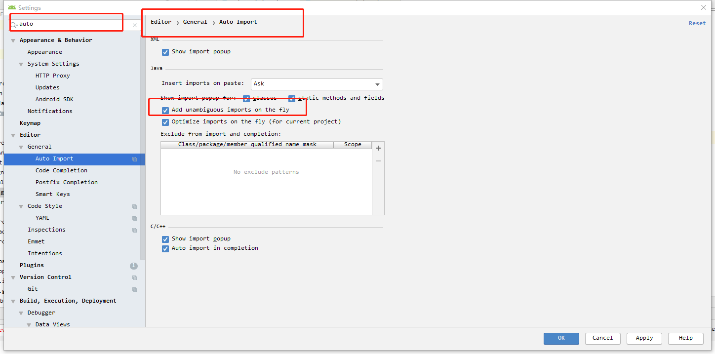Screen dimensions: 715x354
Task: Open Emmet settings
Action: point(36,241)
